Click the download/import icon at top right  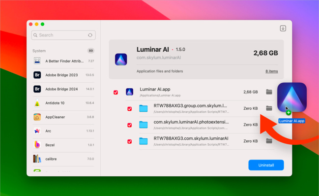click(x=283, y=29)
